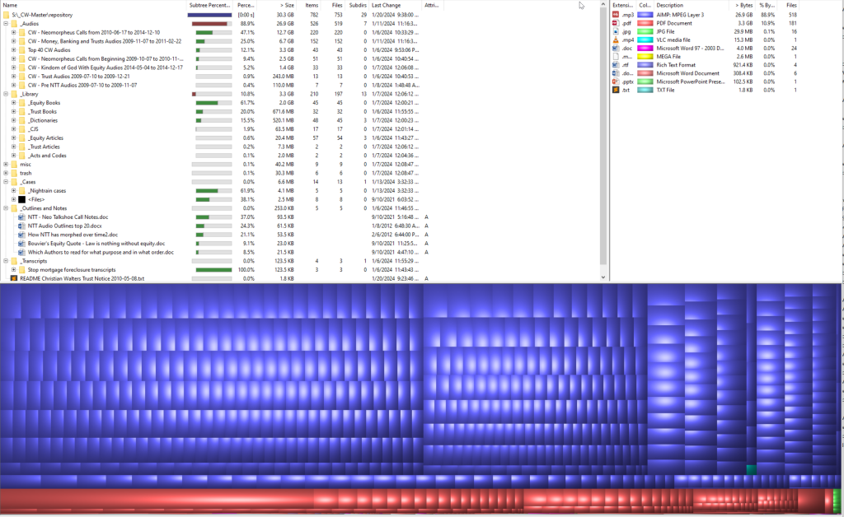Expand the _Equity Books folder node
Viewport: 844px width, 517px height.
[14, 103]
